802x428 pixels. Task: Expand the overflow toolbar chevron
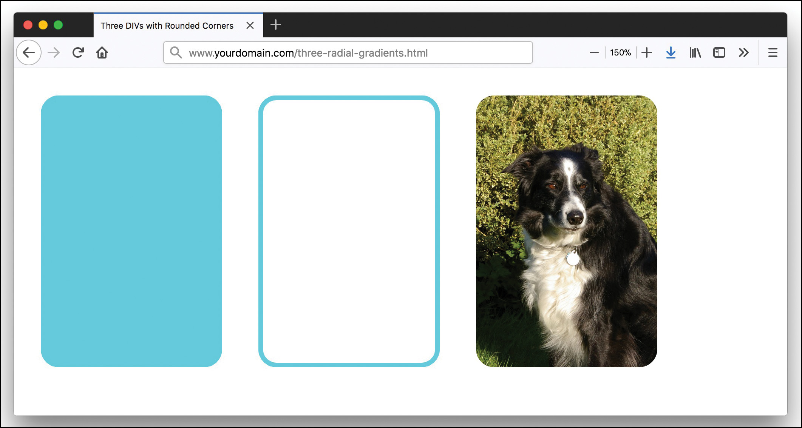(x=743, y=52)
